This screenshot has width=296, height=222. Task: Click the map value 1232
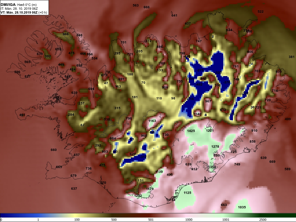(138, 196)
